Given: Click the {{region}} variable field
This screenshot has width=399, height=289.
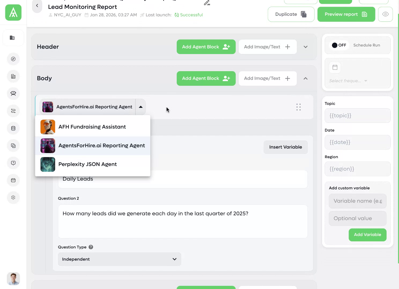Looking at the screenshot, I should [x=357, y=169].
